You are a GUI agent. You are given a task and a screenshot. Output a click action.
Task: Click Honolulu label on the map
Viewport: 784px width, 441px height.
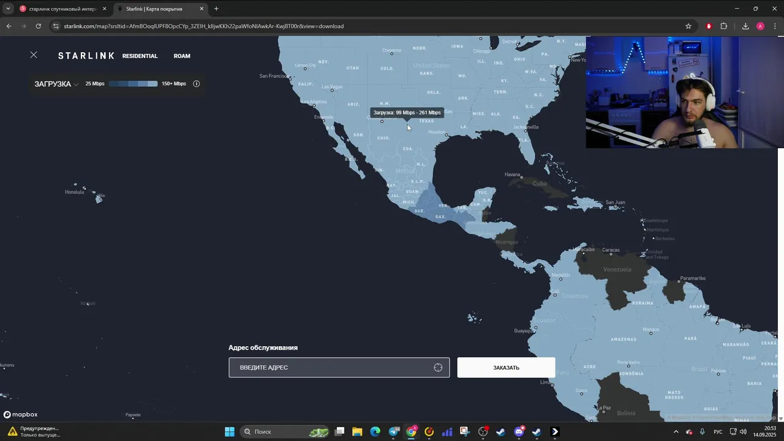click(74, 192)
